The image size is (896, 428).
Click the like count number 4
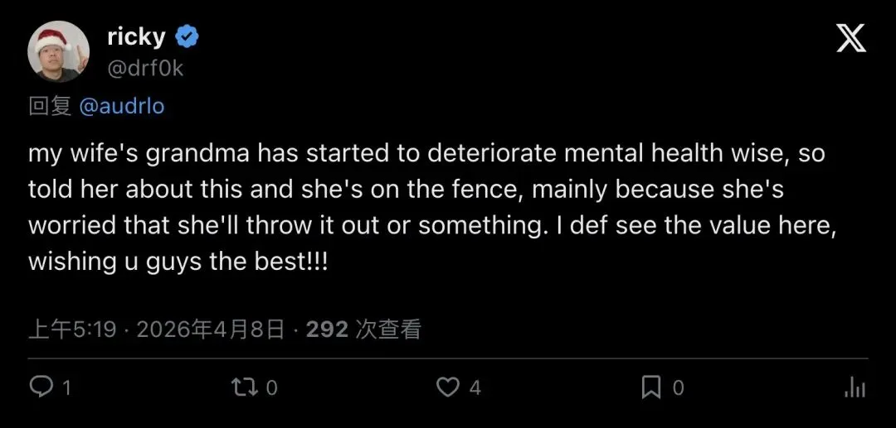475,387
